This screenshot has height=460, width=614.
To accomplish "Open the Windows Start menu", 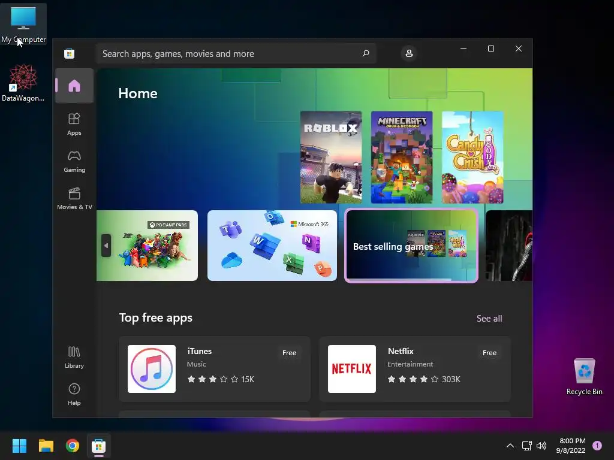I will click(x=19, y=446).
